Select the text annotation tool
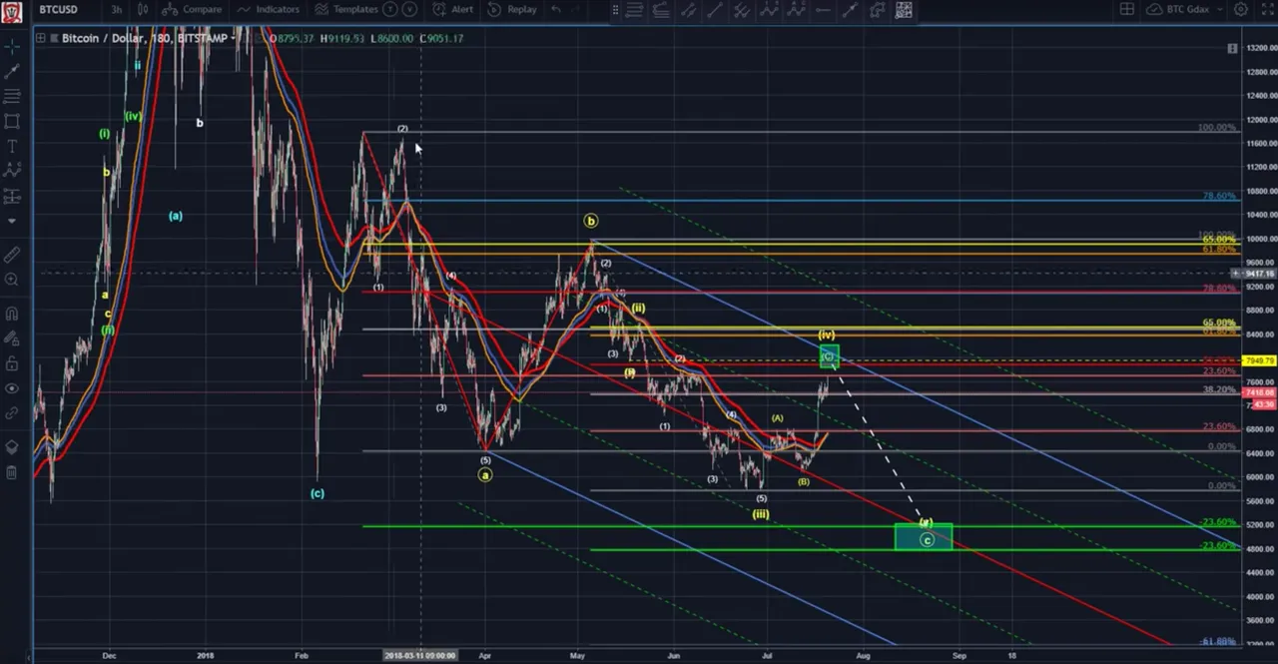Image resolution: width=1278 pixels, height=664 pixels. (x=12, y=146)
